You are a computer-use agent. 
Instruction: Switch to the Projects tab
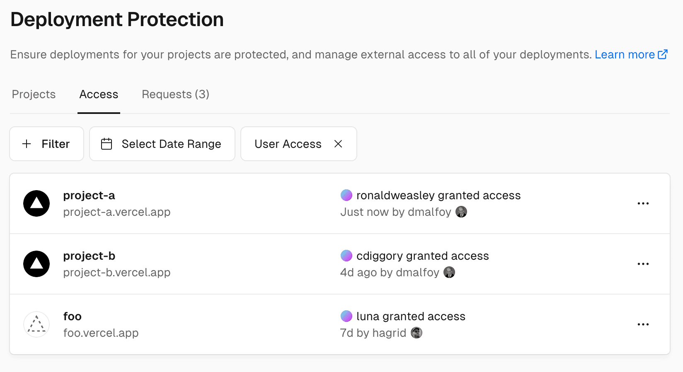click(34, 94)
